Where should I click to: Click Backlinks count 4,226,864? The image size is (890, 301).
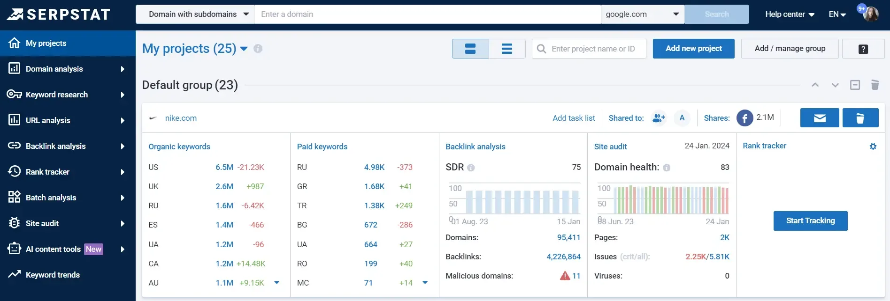(564, 257)
